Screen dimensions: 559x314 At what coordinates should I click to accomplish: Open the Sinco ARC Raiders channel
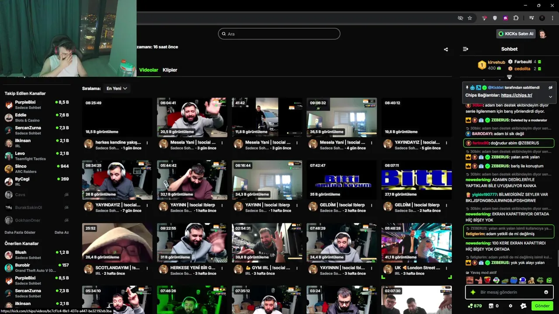pos(37,169)
